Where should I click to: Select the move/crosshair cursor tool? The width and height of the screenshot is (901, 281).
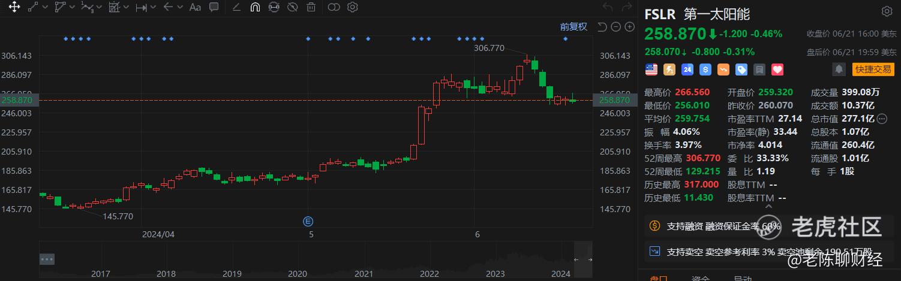click(x=14, y=8)
